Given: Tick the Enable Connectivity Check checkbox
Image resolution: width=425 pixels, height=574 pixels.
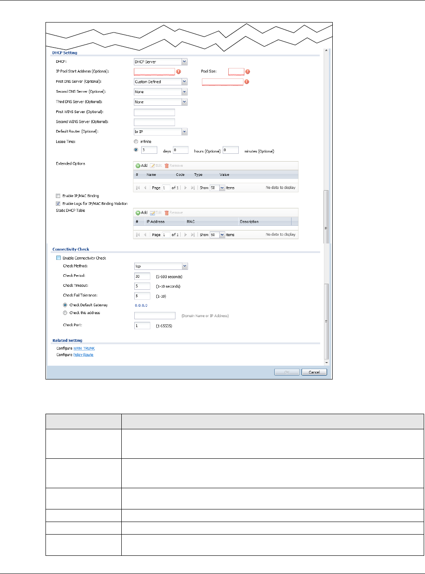Looking at the screenshot, I should click(x=58, y=258).
